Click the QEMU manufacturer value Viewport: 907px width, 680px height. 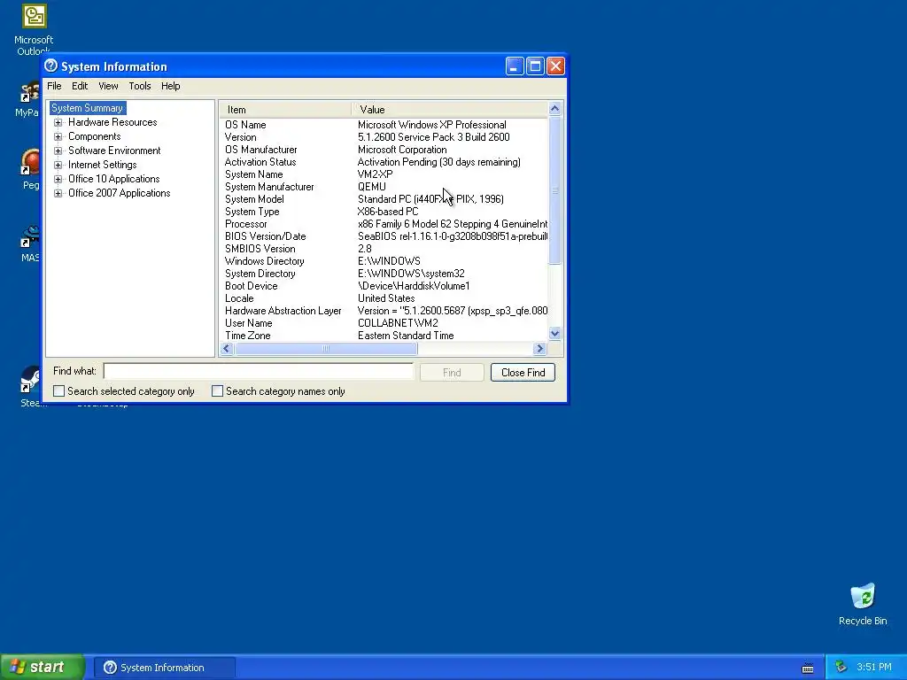pos(371,187)
